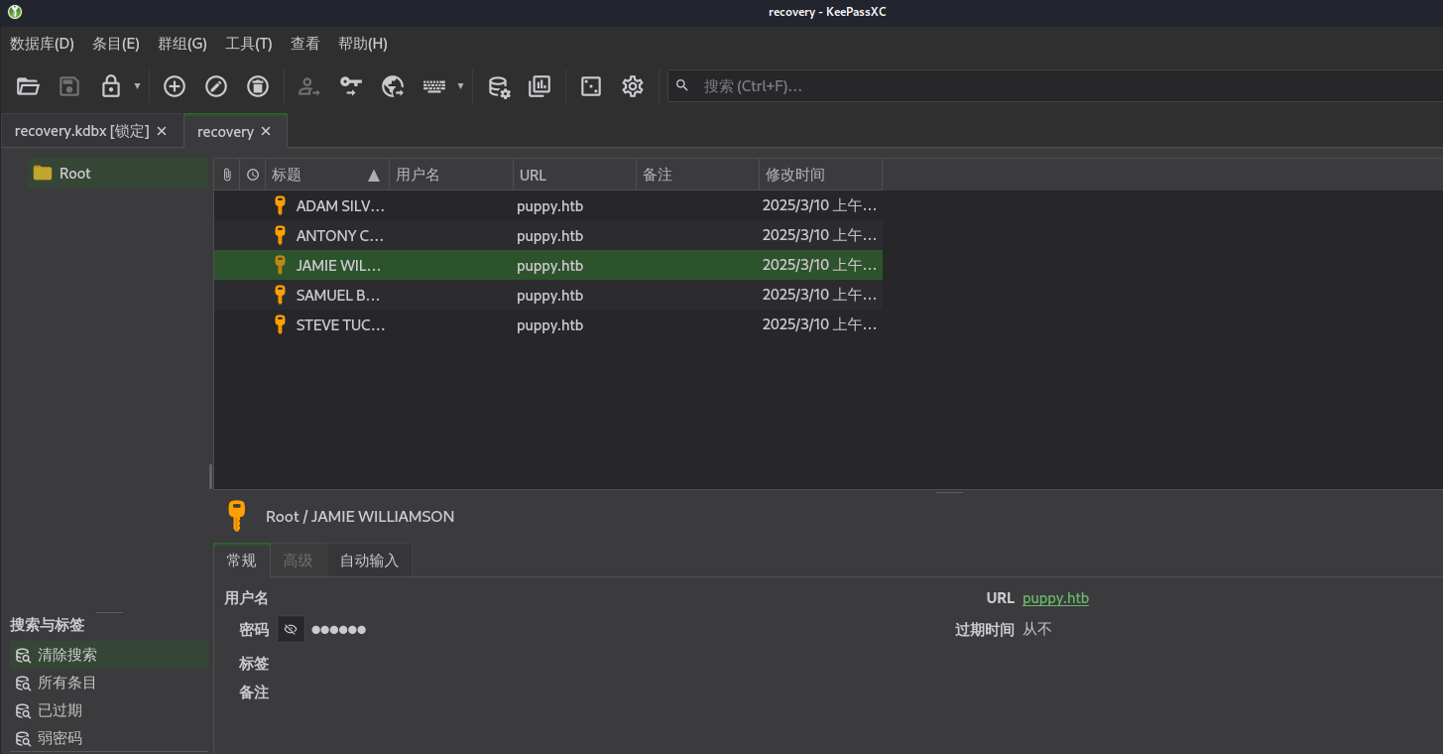The image size is (1443, 754).
Task: Copy username toolbar icon
Action: [309, 86]
